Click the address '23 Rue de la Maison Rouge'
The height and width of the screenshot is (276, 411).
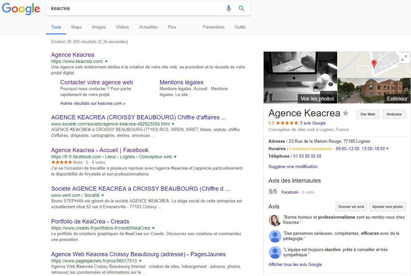coord(329,141)
